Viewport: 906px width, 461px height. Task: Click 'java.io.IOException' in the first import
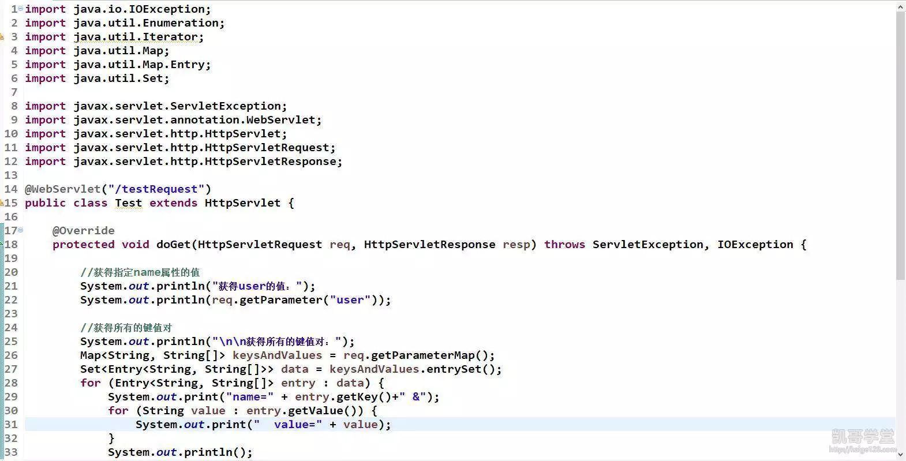139,9
